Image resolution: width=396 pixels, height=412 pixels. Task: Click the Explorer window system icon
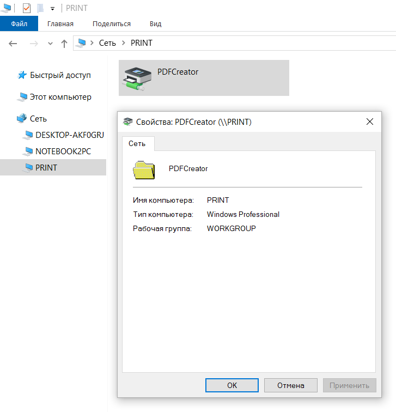tap(6, 8)
